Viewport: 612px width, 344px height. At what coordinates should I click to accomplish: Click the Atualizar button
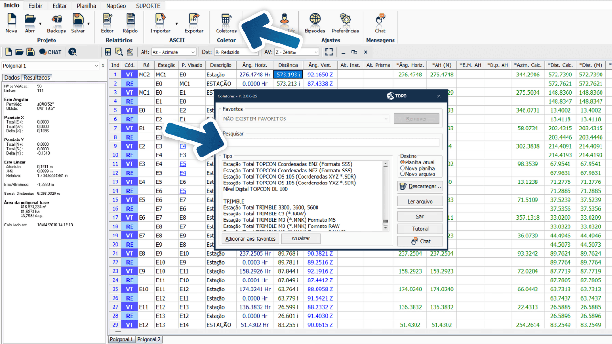(301, 238)
